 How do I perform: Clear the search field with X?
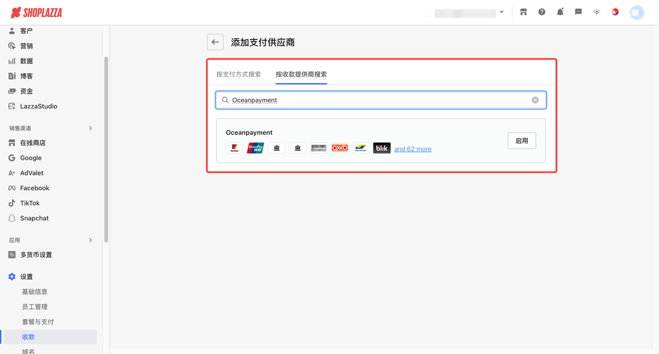point(535,100)
